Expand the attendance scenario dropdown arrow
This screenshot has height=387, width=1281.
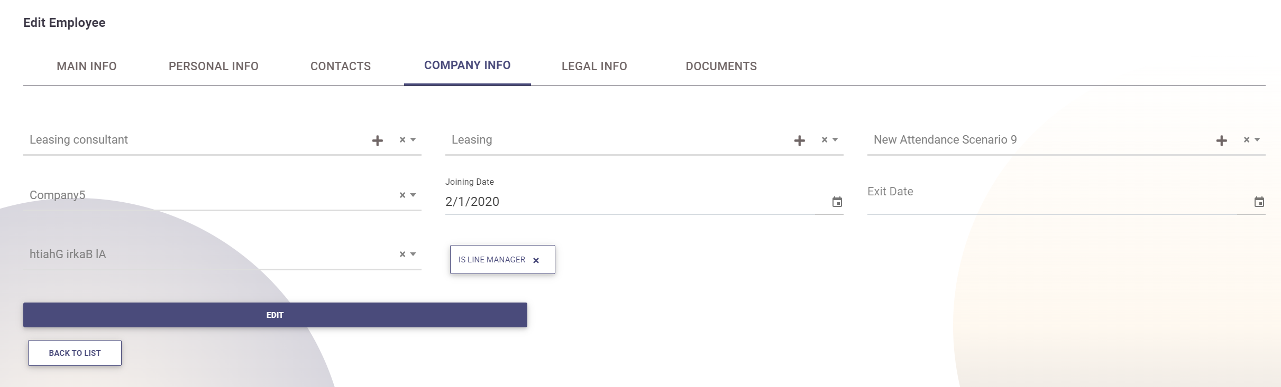point(1257,140)
